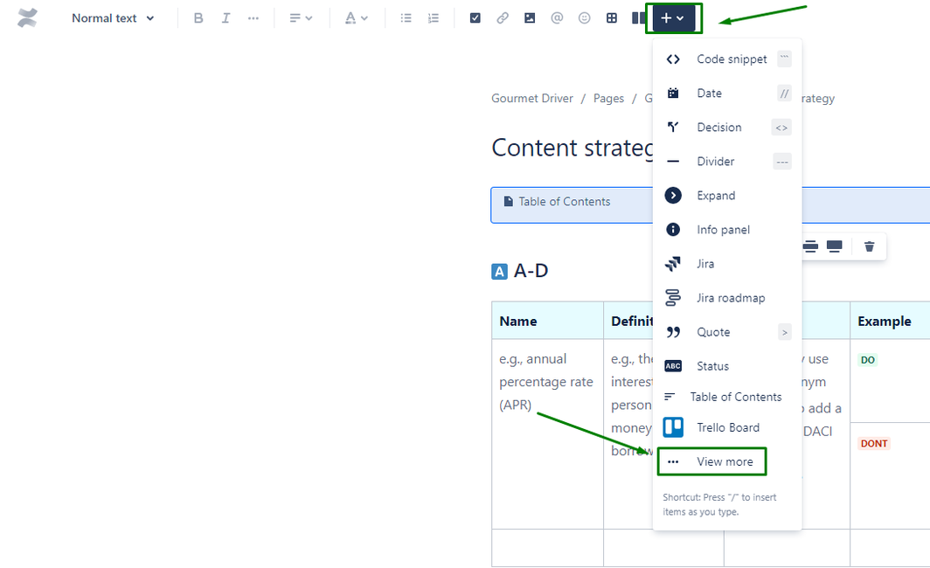Screen dimensions: 930x568
Task: Insert a Trello Board
Action: (727, 427)
